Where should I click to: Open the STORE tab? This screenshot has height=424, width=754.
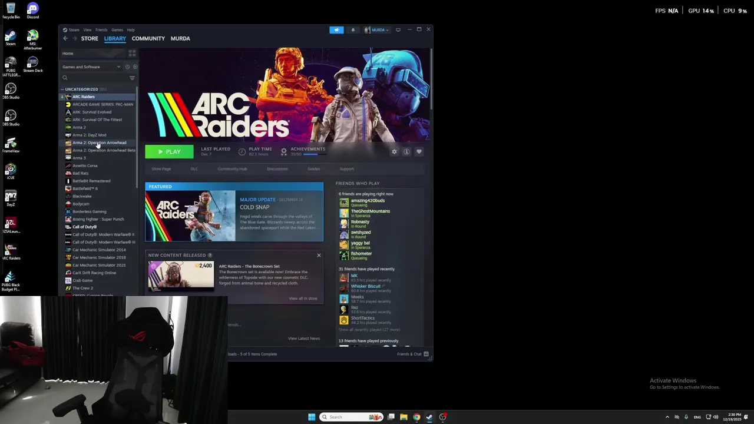(90, 38)
